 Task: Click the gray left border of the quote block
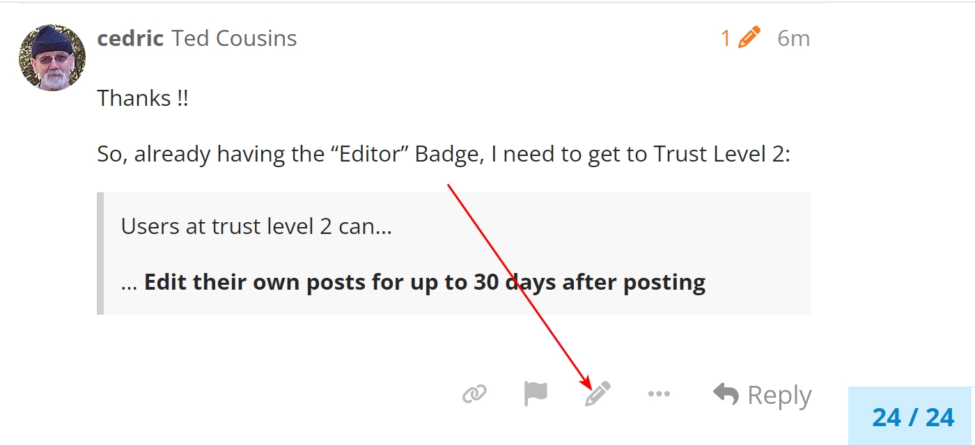[x=100, y=253]
